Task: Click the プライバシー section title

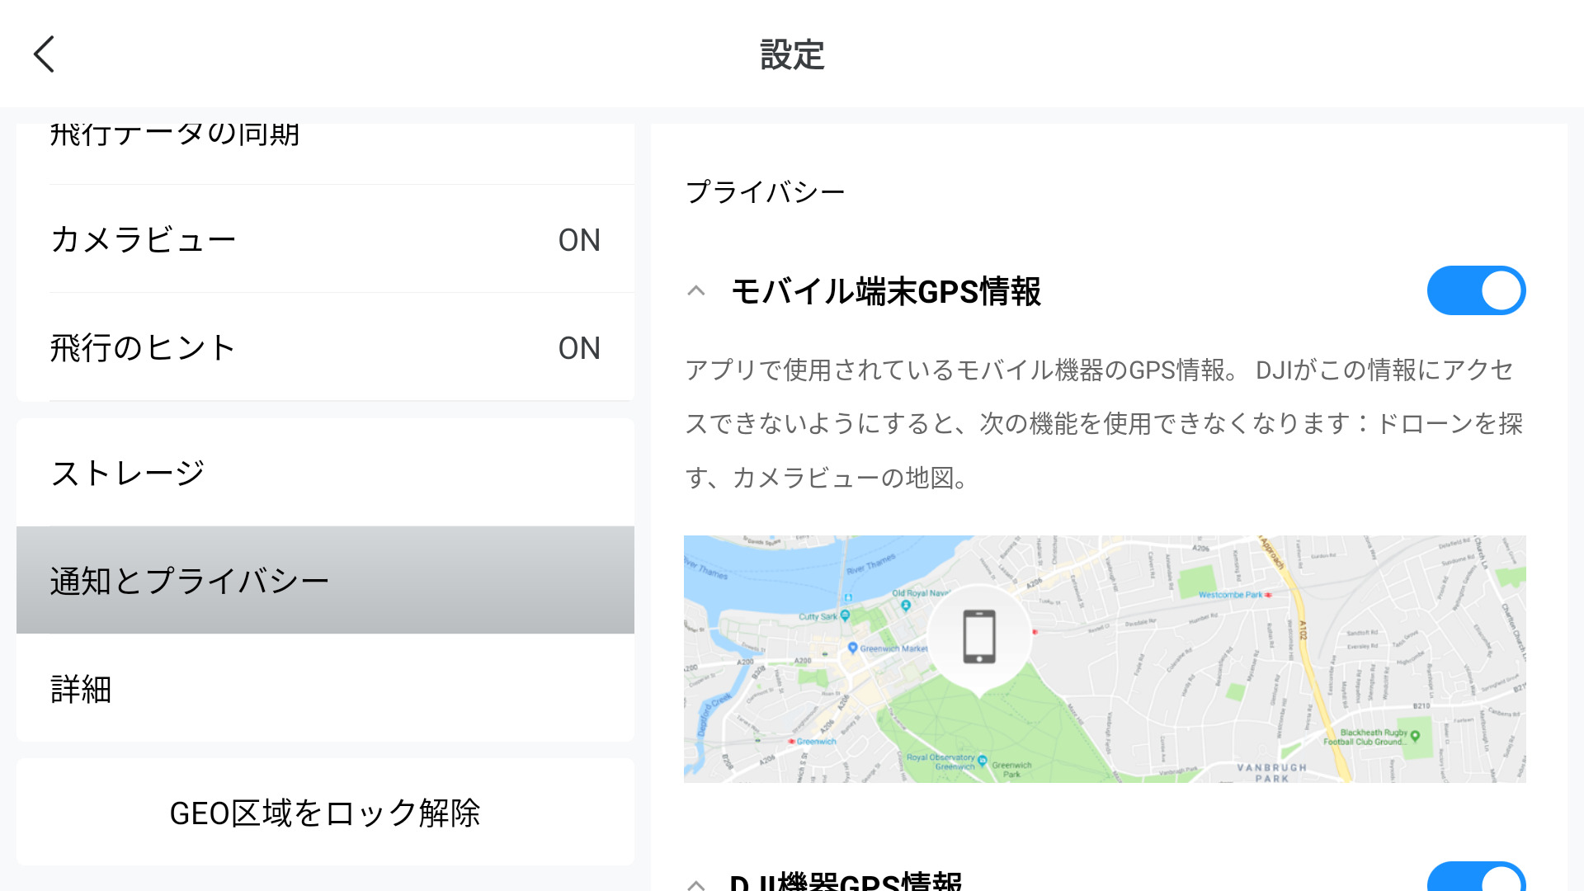Action: (x=765, y=191)
